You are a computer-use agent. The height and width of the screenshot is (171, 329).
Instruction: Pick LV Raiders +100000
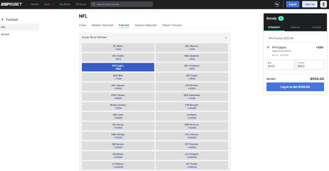[x=118, y=165]
